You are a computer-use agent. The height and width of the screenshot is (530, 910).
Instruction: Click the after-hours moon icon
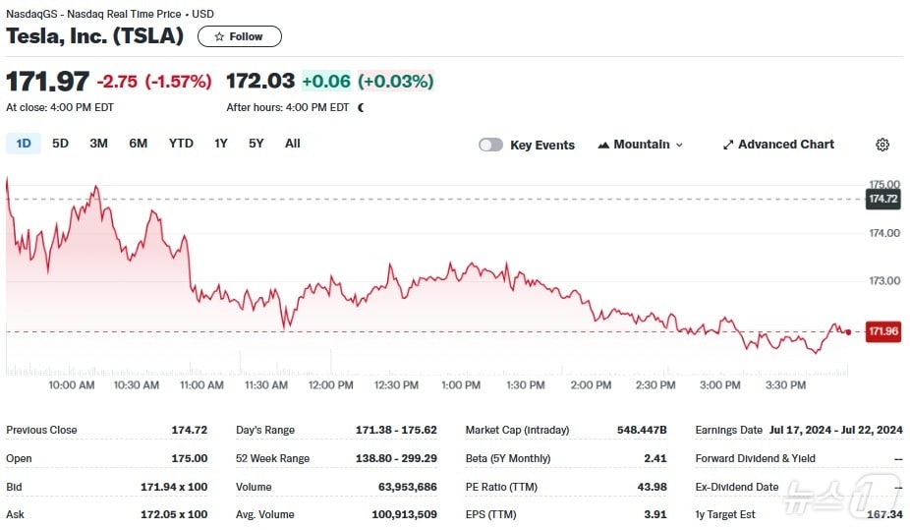click(361, 107)
